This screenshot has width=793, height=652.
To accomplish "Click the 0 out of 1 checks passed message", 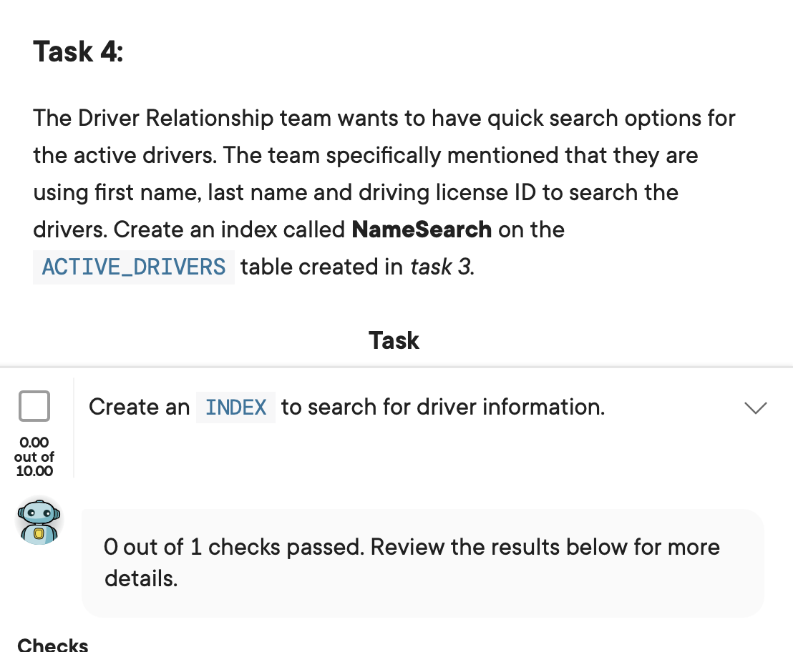I will [x=423, y=563].
